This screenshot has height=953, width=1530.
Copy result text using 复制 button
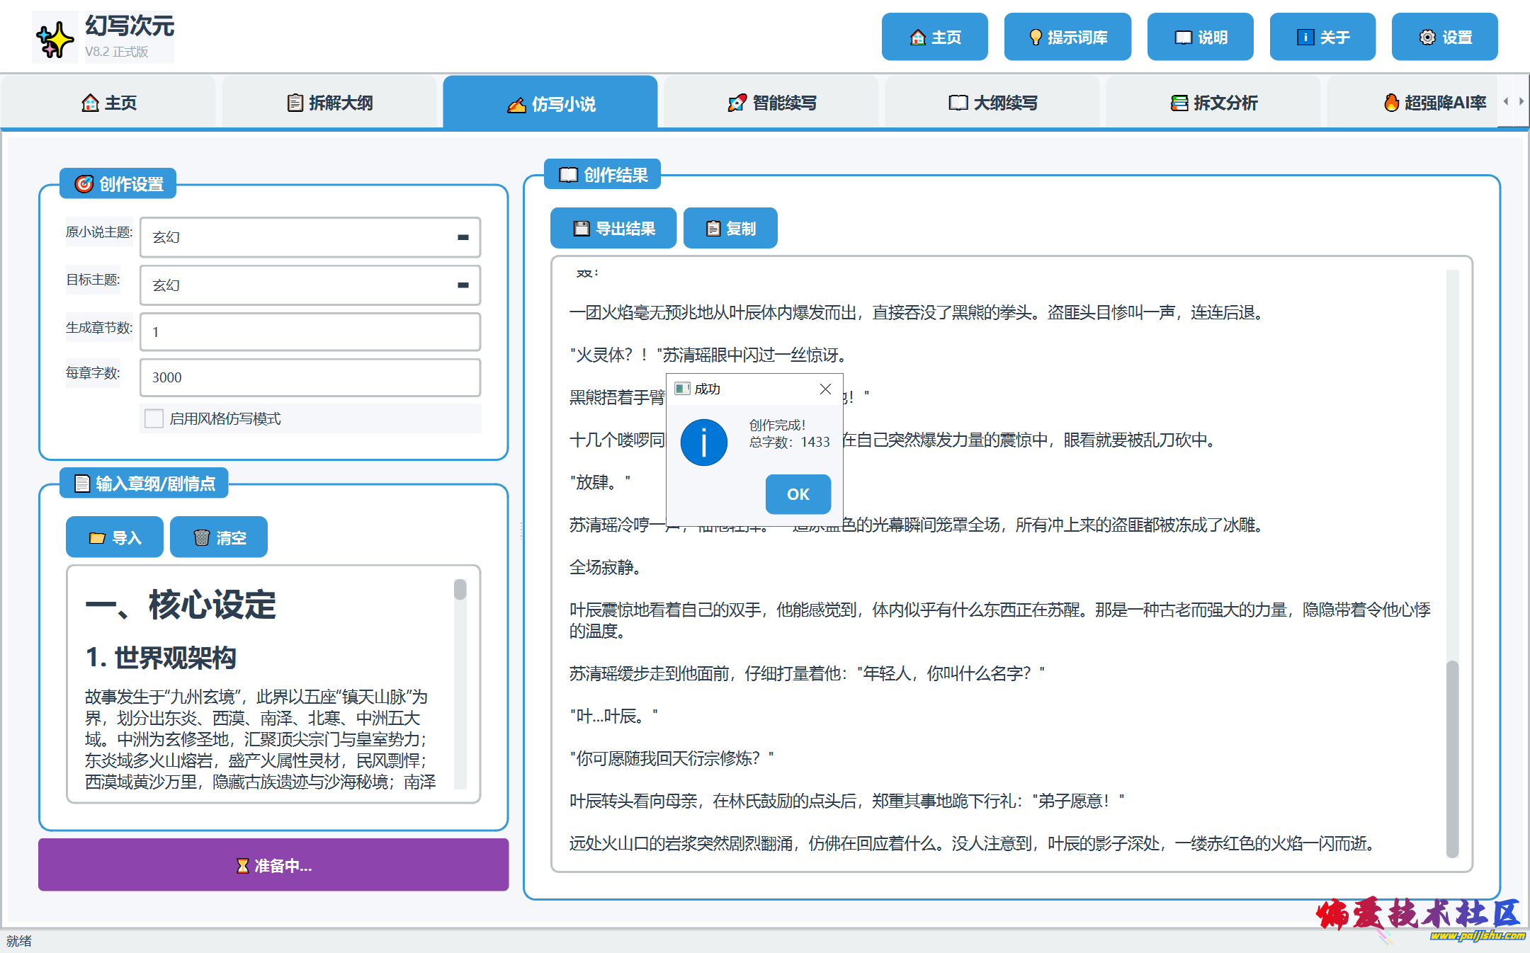coord(730,227)
